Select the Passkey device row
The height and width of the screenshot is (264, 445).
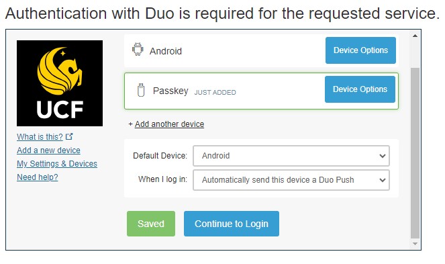coord(261,91)
